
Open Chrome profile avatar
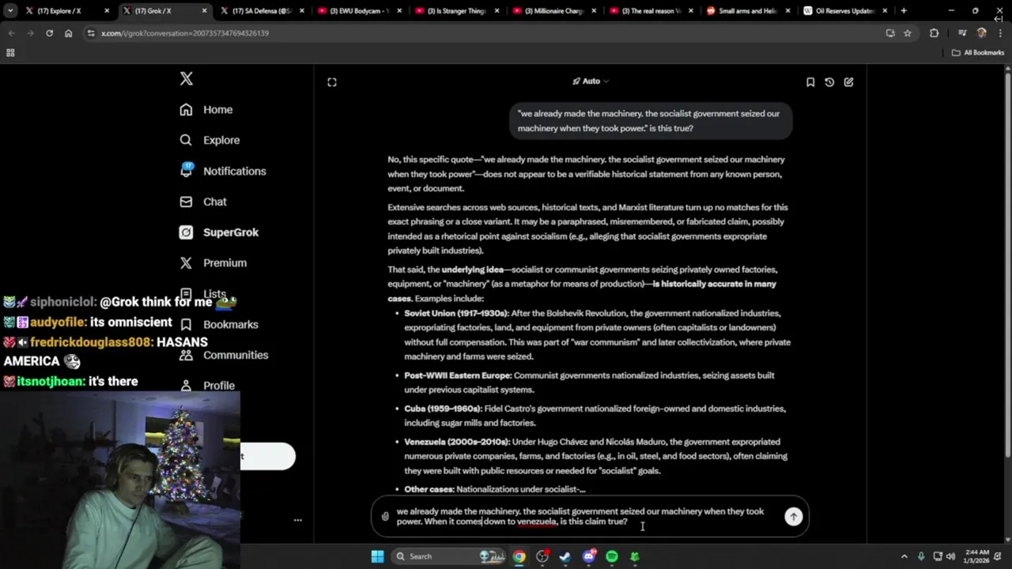coord(981,33)
